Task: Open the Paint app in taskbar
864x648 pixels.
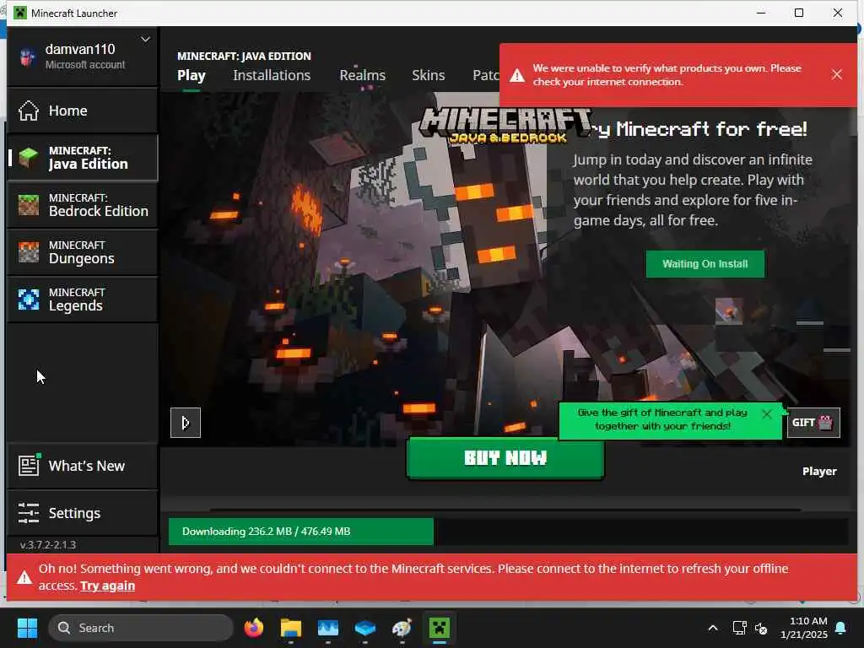Action: pyautogui.click(x=402, y=628)
